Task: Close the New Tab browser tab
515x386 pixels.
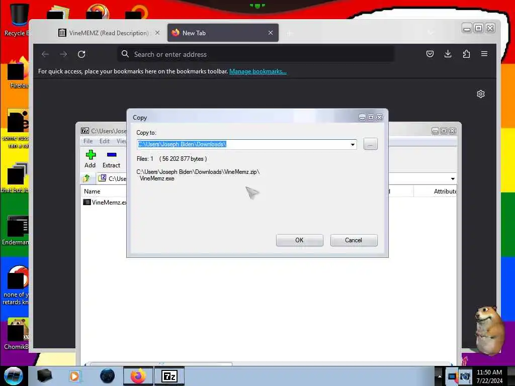Action: [271, 33]
